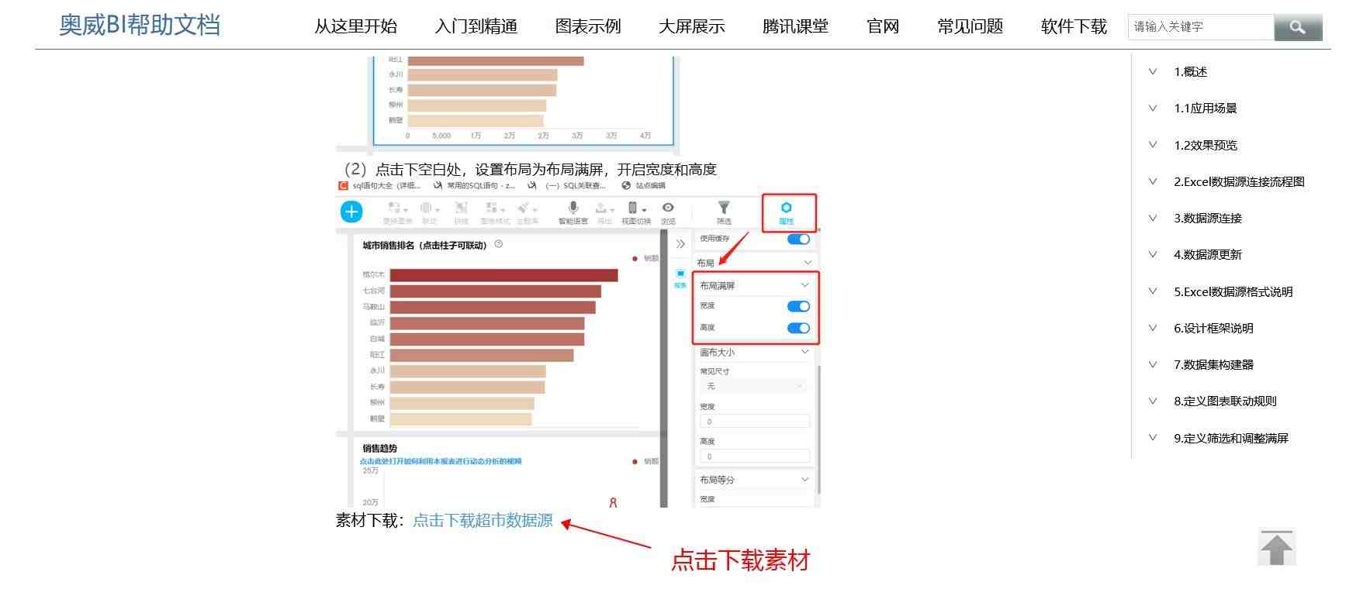Click the blue 报表 panel icon in tutorial screenshot
This screenshot has height=603, width=1370.
(680, 274)
